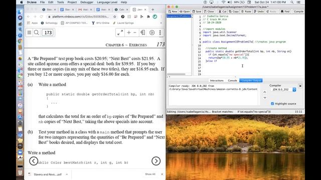The width and height of the screenshot is (321, 180).
Task: Switch to the Console tab
Action: [232, 80]
